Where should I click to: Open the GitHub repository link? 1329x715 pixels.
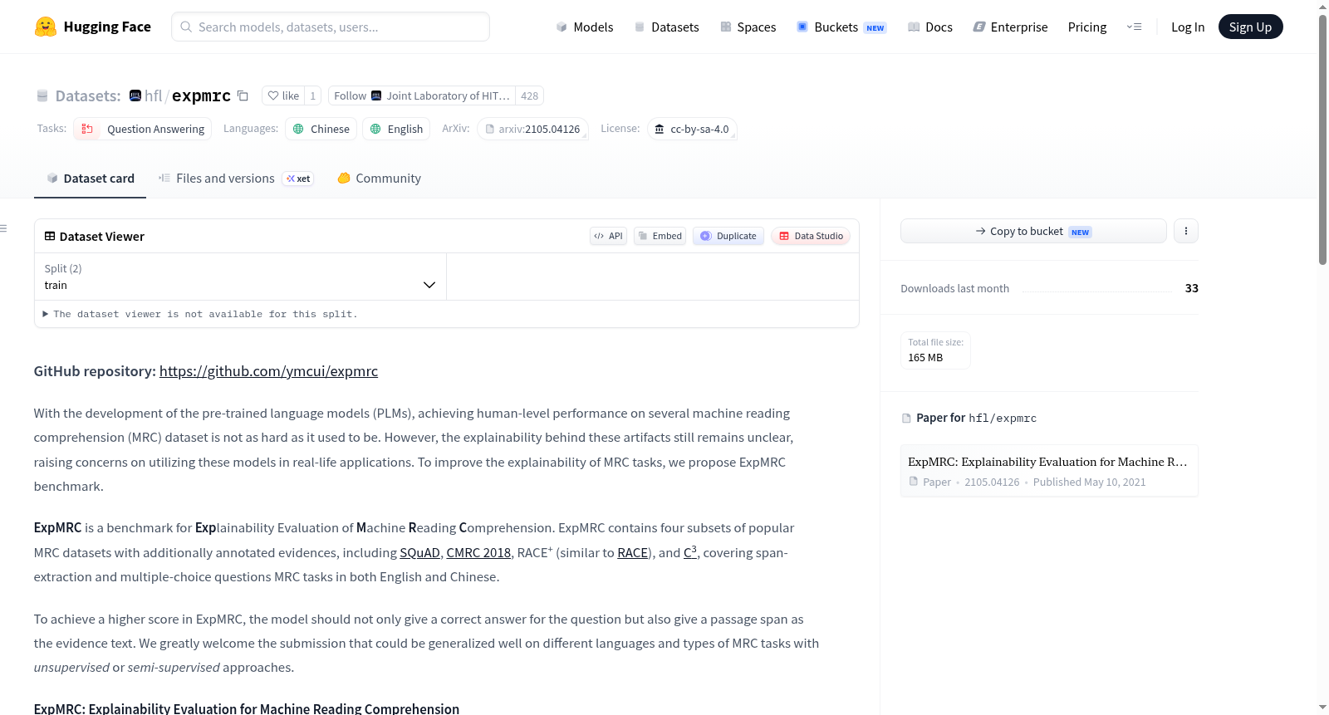[x=268, y=371]
